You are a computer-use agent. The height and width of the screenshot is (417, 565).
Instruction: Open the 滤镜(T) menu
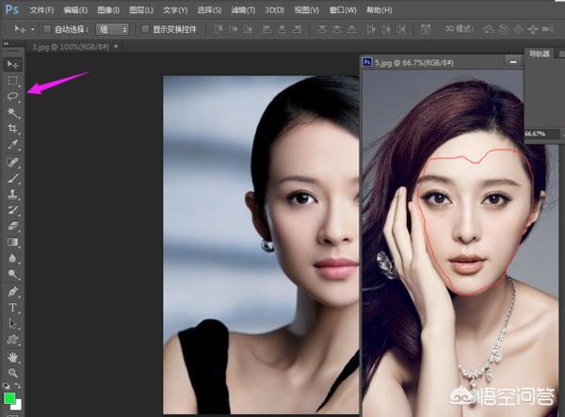pyautogui.click(x=243, y=10)
